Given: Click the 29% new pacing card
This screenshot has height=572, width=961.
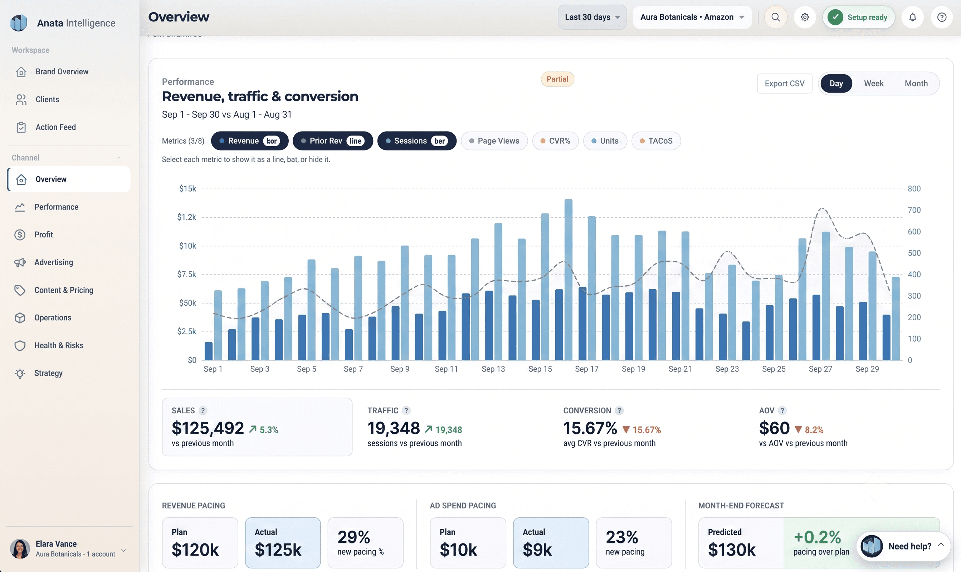Looking at the screenshot, I should [365, 543].
